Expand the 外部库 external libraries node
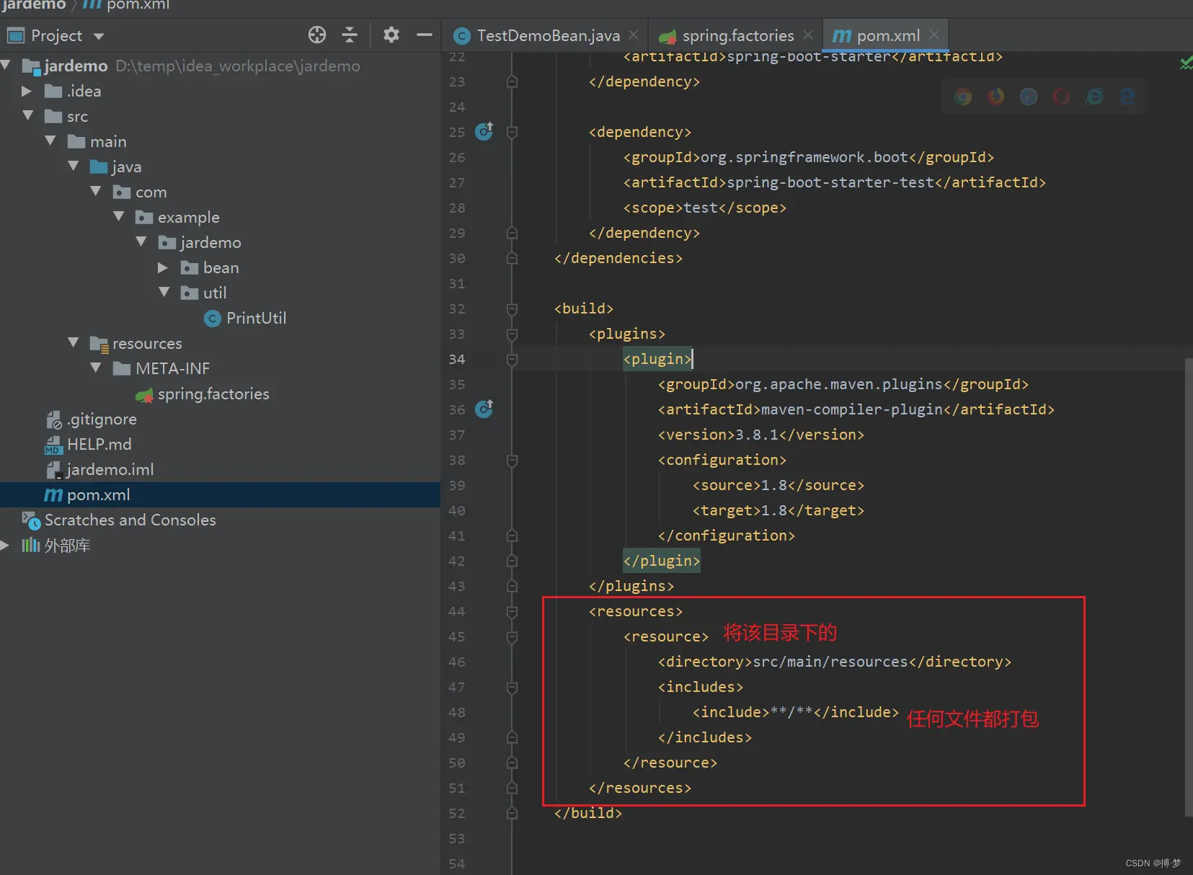Viewport: 1193px width, 875px height. point(5,545)
